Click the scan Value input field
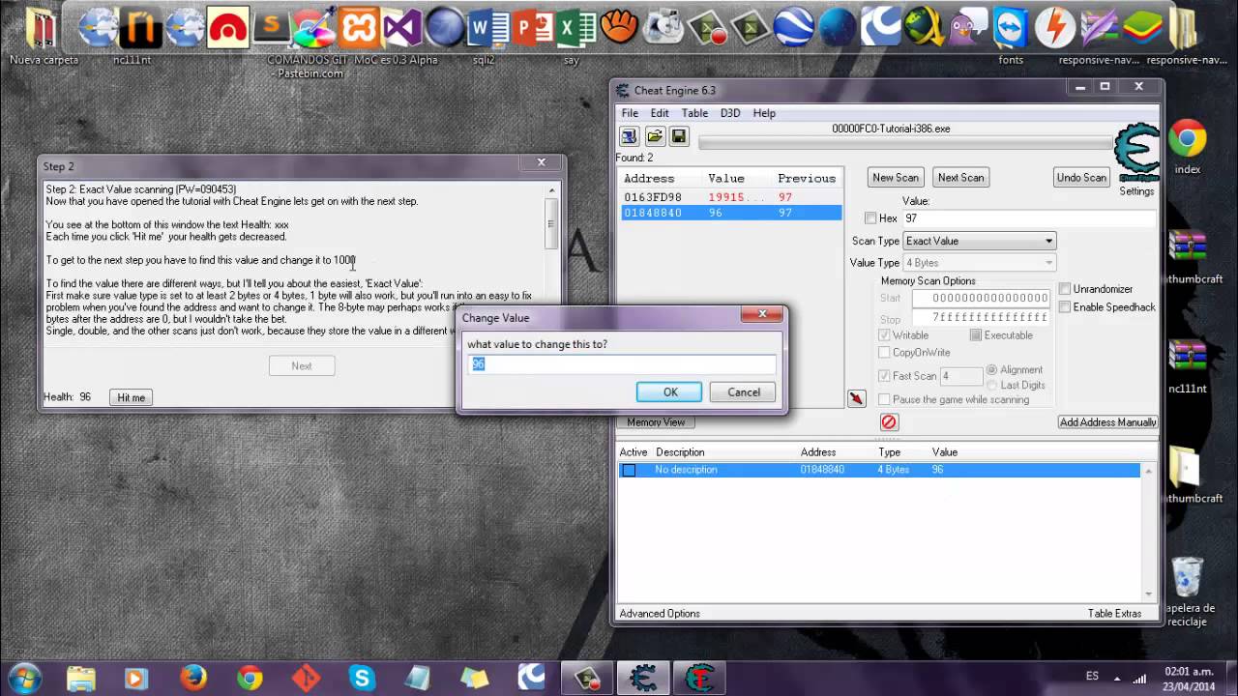Viewport: 1238px width, 696px height. [1028, 218]
